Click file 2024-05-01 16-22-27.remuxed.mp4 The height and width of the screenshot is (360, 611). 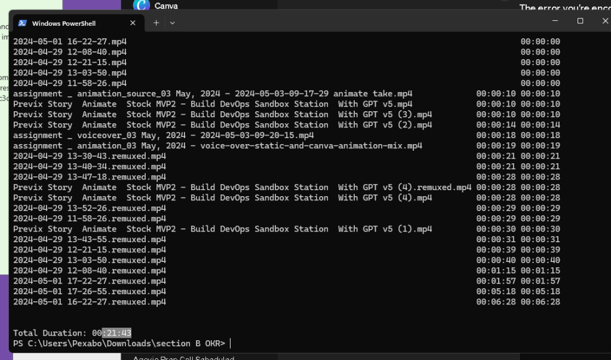(x=90, y=302)
